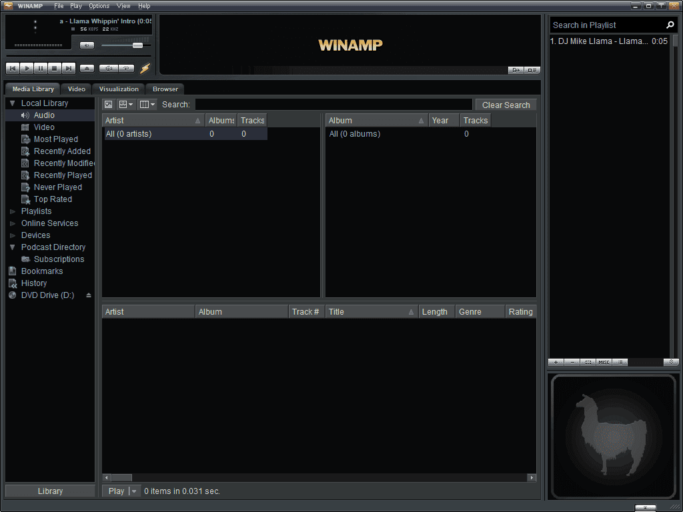This screenshot has height=512, width=683.
Task: Remove items with the playlist minus button
Action: pos(572,362)
